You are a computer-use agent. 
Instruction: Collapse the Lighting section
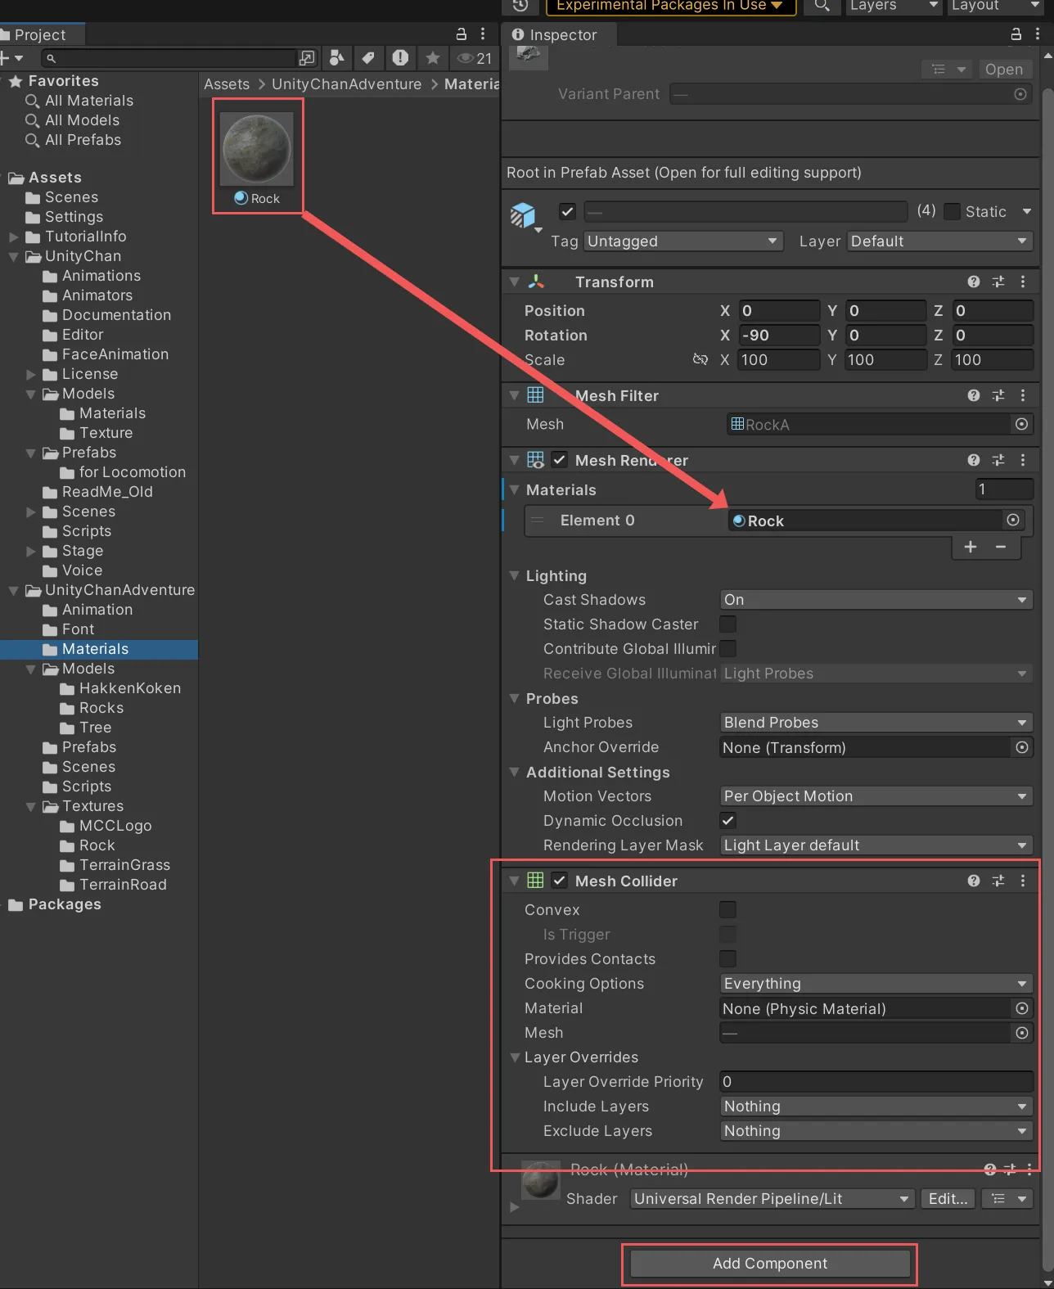click(x=515, y=575)
